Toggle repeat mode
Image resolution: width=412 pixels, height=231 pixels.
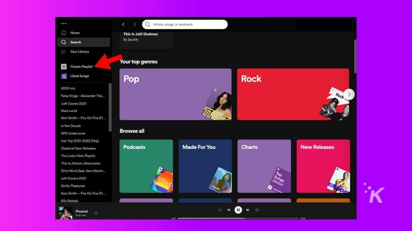[x=257, y=210]
